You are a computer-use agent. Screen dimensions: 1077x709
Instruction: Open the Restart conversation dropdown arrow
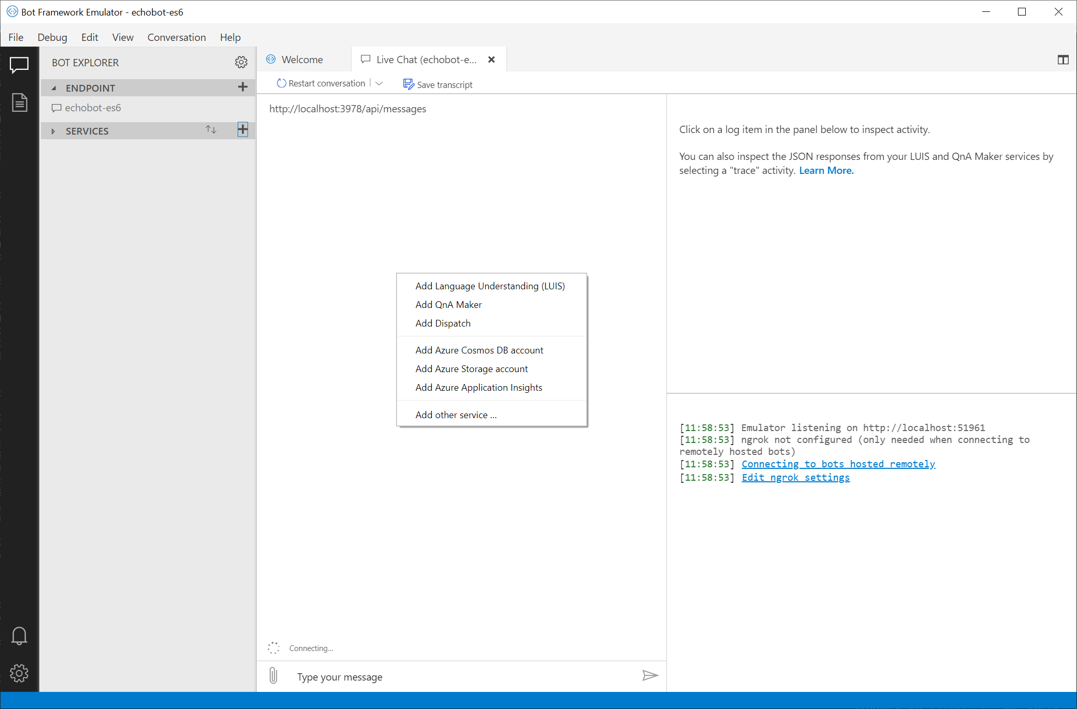click(x=379, y=83)
